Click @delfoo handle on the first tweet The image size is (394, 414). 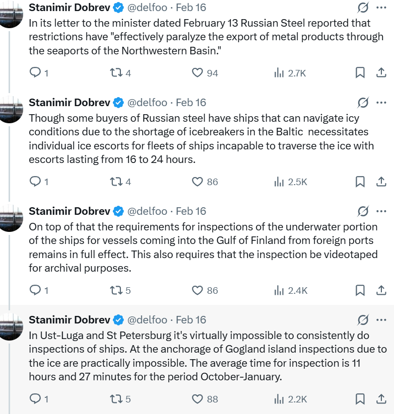click(147, 8)
